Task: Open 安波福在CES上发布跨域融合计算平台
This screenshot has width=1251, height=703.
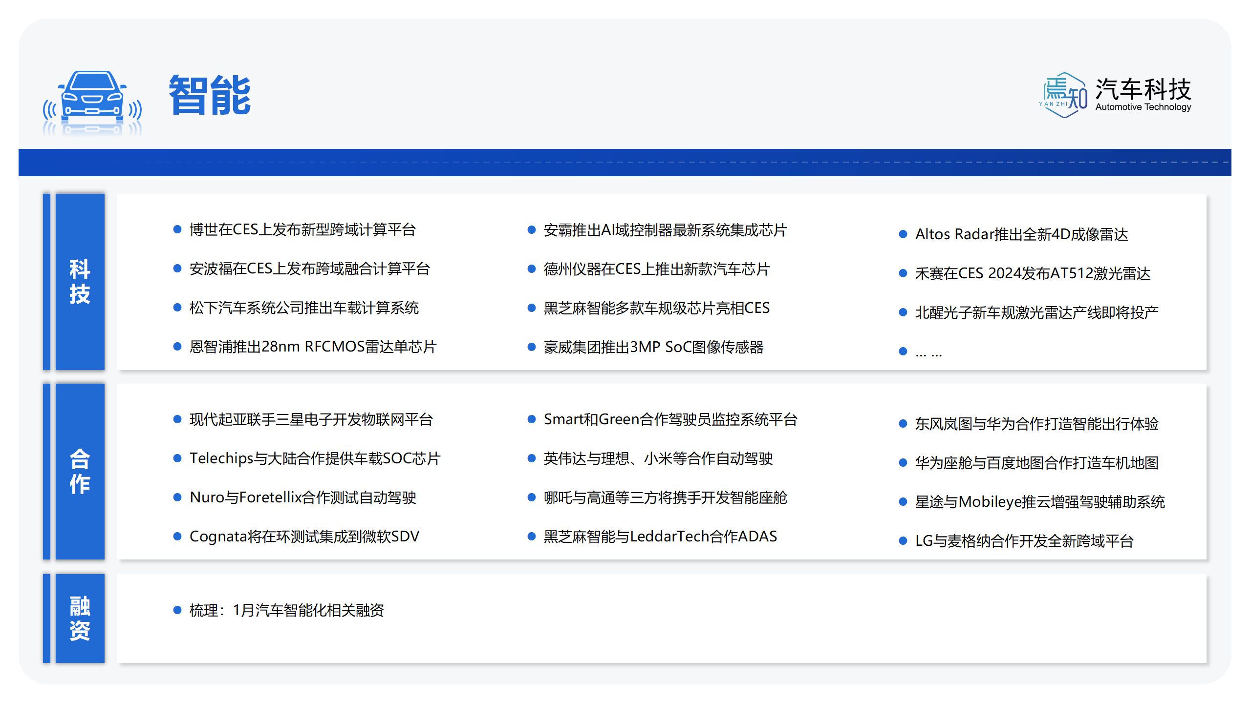Action: pyautogui.click(x=310, y=269)
